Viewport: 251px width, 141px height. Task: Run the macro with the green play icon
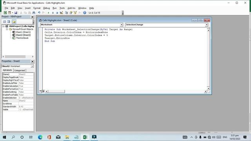(x=49, y=13)
